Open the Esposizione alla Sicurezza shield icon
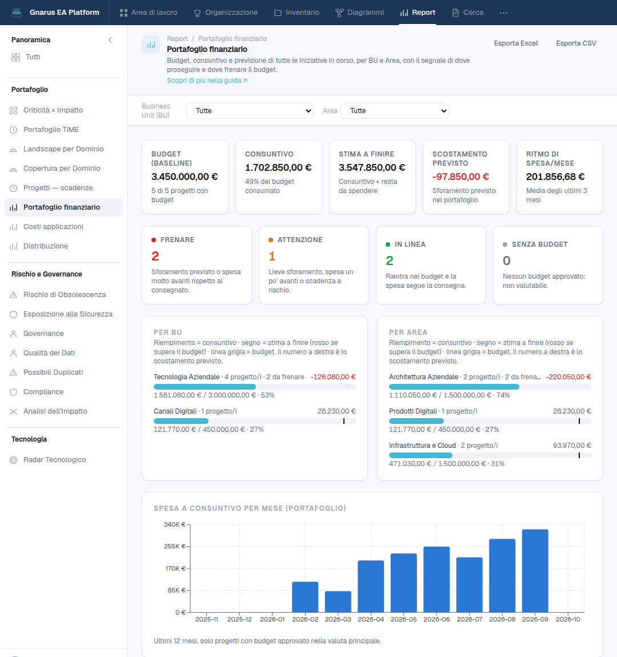This screenshot has height=657, width=617. pos(13,314)
